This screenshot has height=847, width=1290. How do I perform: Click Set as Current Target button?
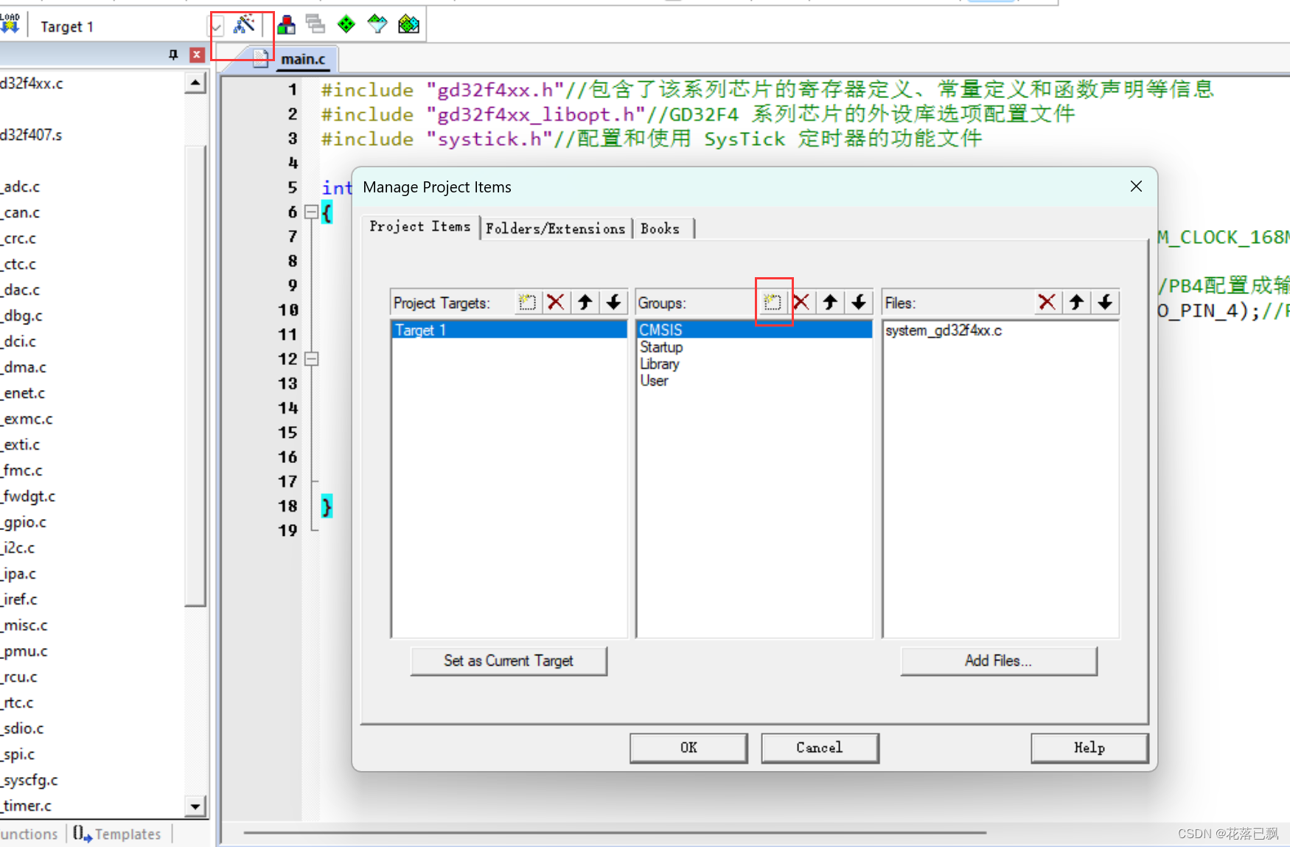(509, 661)
